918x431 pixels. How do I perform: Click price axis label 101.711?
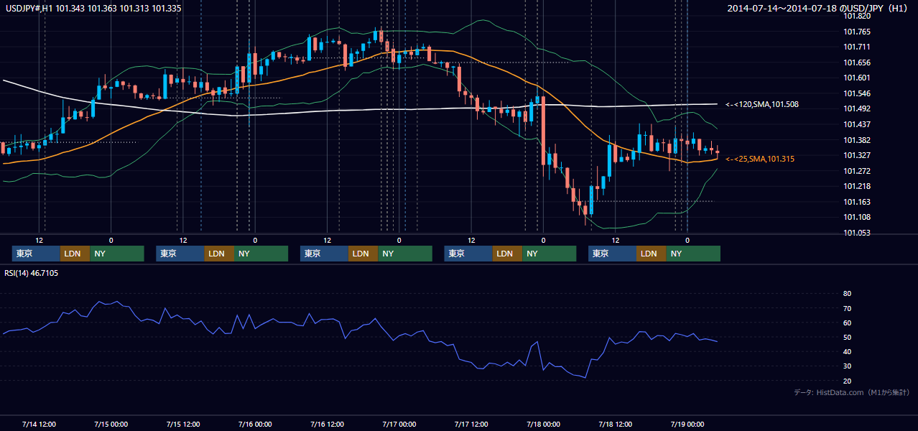857,47
